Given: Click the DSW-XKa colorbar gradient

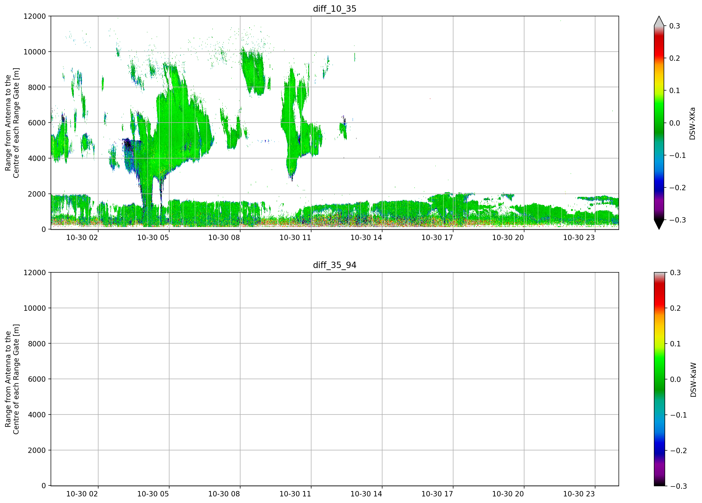Looking at the screenshot, I should (659, 123).
